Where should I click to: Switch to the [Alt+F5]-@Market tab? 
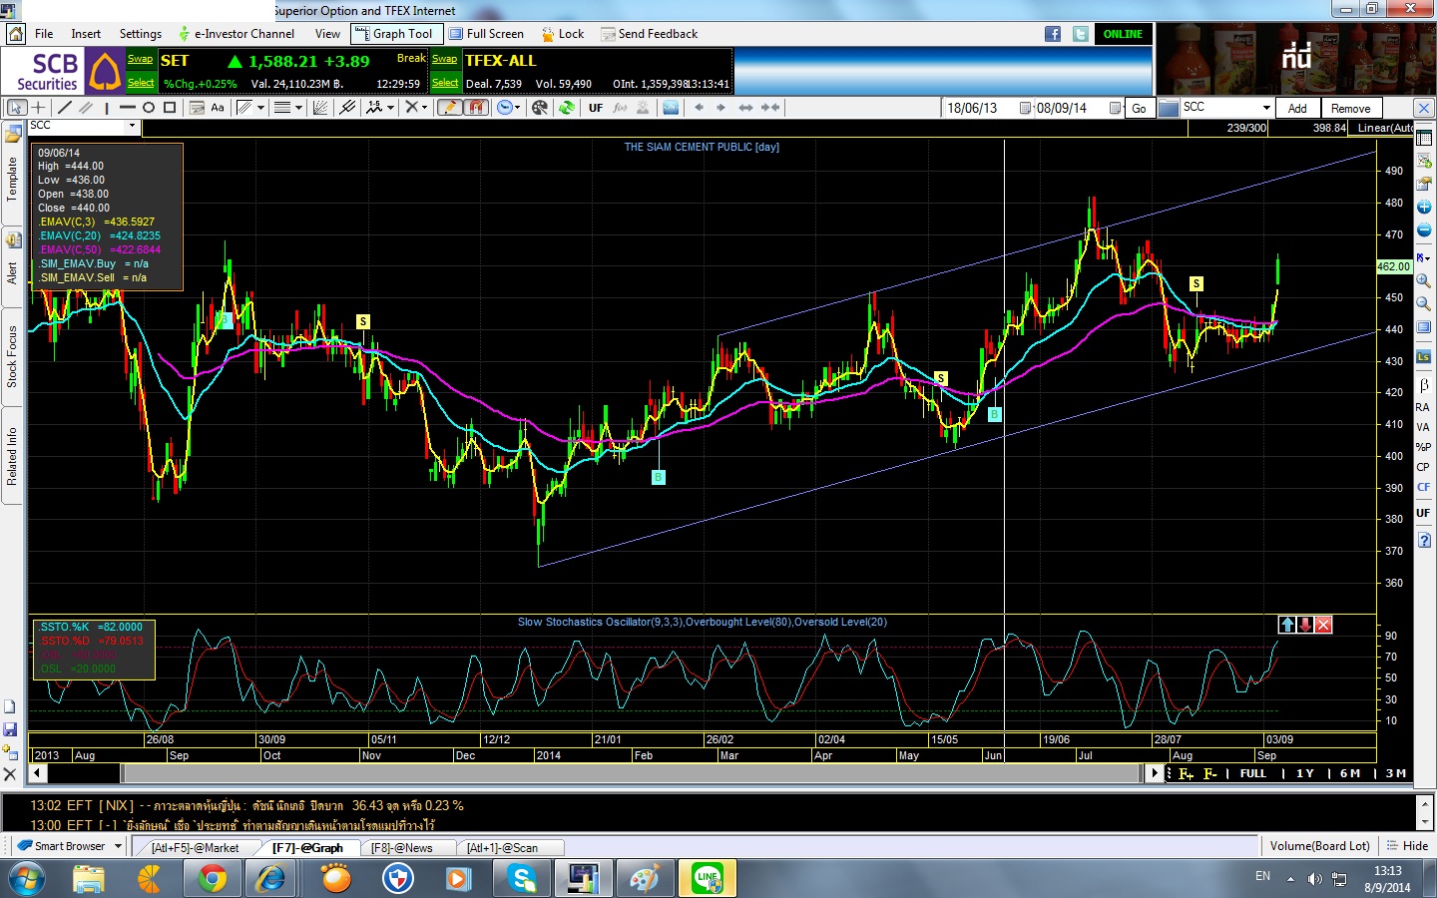coord(195,848)
